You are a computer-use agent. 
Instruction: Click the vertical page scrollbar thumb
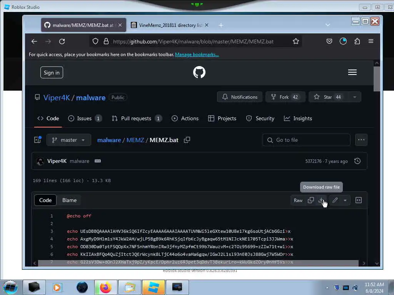[x=377, y=79]
